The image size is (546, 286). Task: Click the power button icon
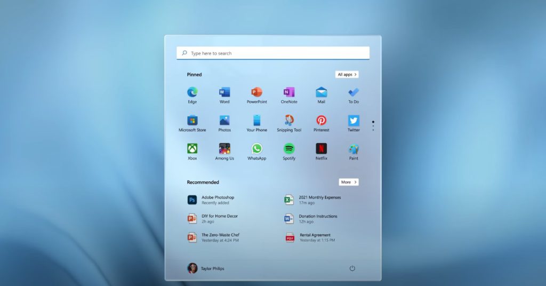pos(352,268)
